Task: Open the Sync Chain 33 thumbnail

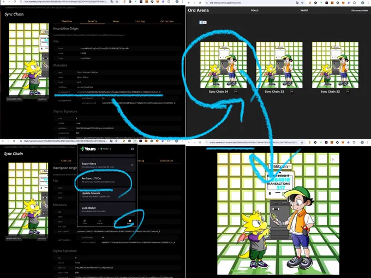Action: pyautogui.click(x=279, y=65)
